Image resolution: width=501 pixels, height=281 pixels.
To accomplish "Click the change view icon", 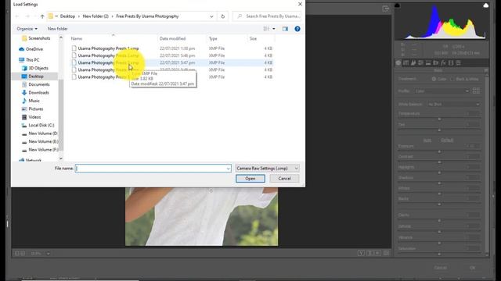I will (266, 29).
